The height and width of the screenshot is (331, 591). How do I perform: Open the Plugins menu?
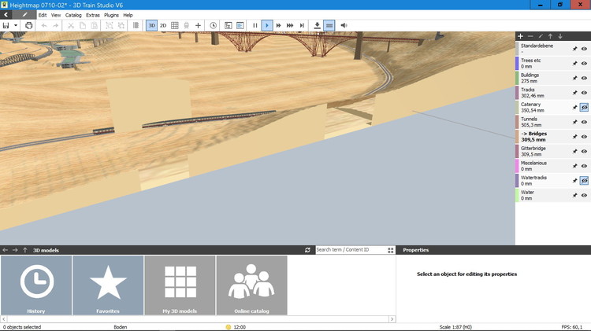111,15
